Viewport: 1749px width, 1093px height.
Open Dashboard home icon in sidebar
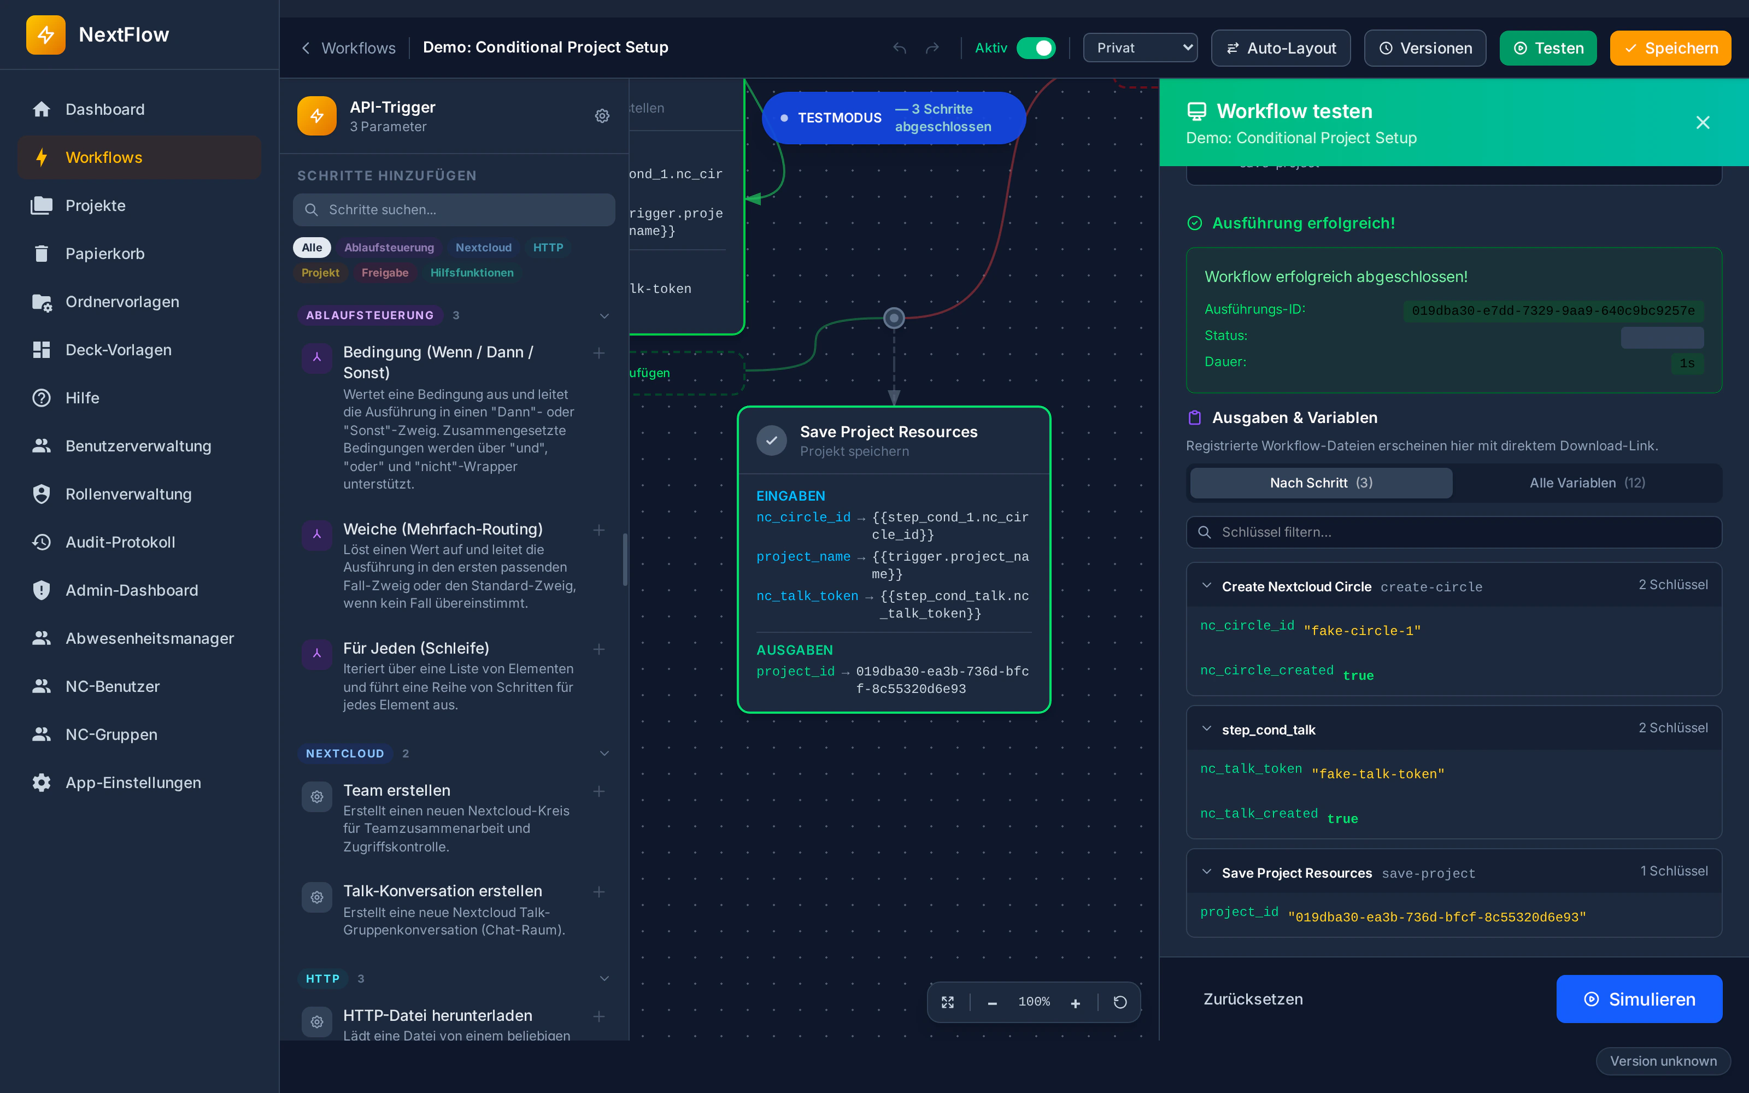coord(41,109)
